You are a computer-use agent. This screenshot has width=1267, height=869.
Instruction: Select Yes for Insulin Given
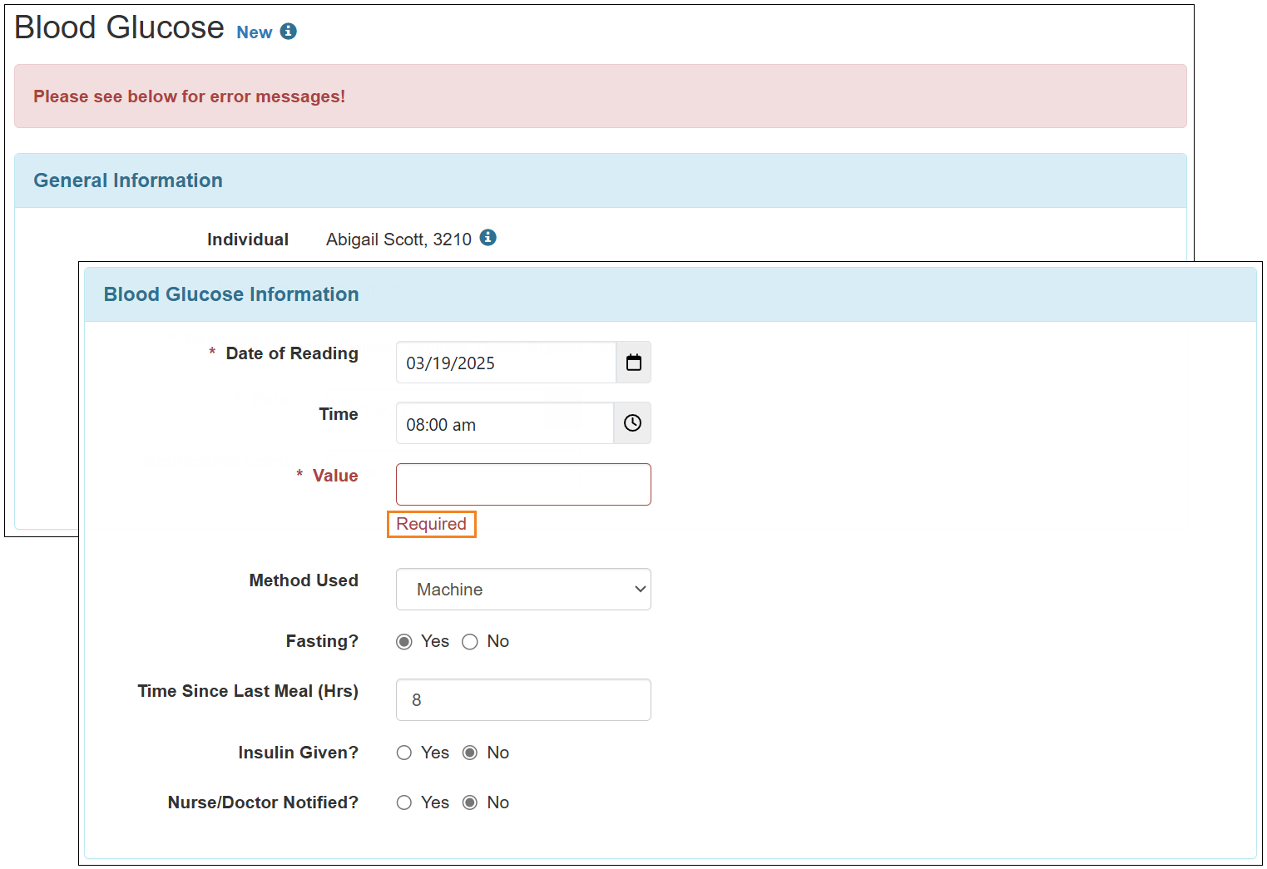(404, 753)
